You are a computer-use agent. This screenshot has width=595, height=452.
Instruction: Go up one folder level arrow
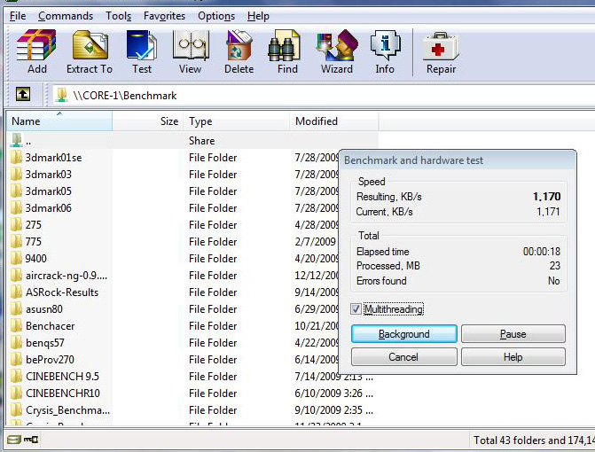[x=23, y=94]
